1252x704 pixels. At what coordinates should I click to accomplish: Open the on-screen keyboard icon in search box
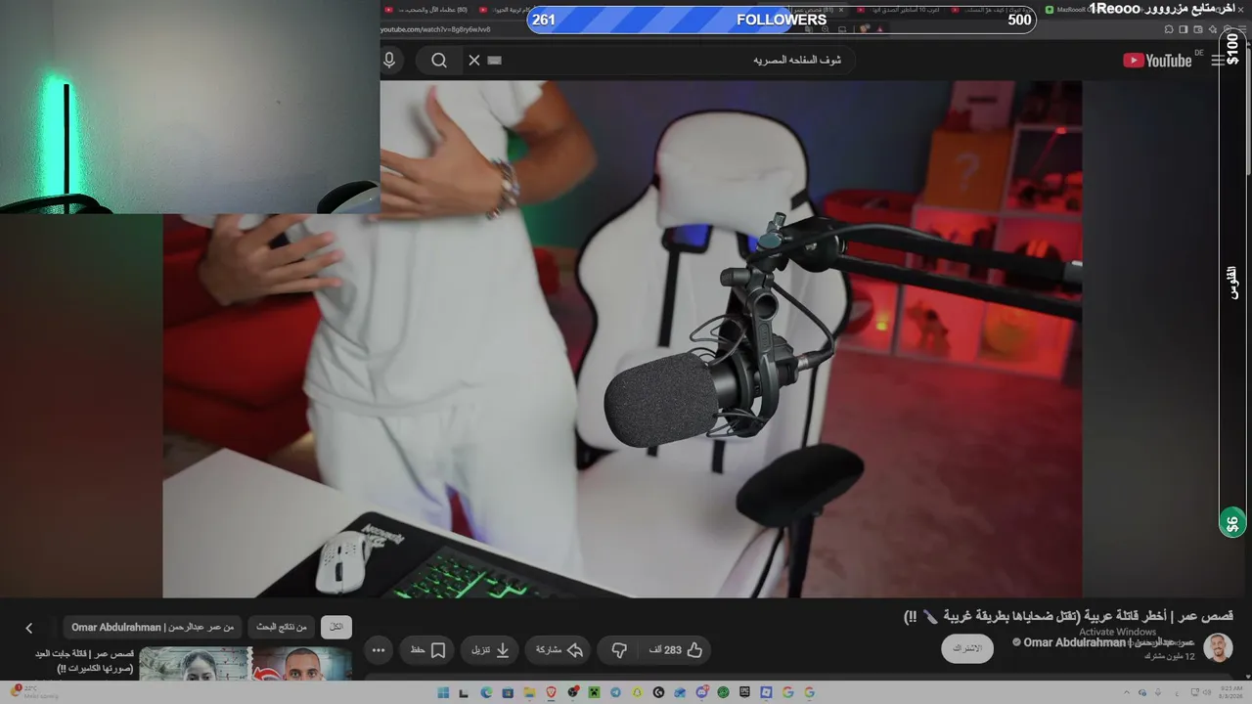pyautogui.click(x=495, y=61)
